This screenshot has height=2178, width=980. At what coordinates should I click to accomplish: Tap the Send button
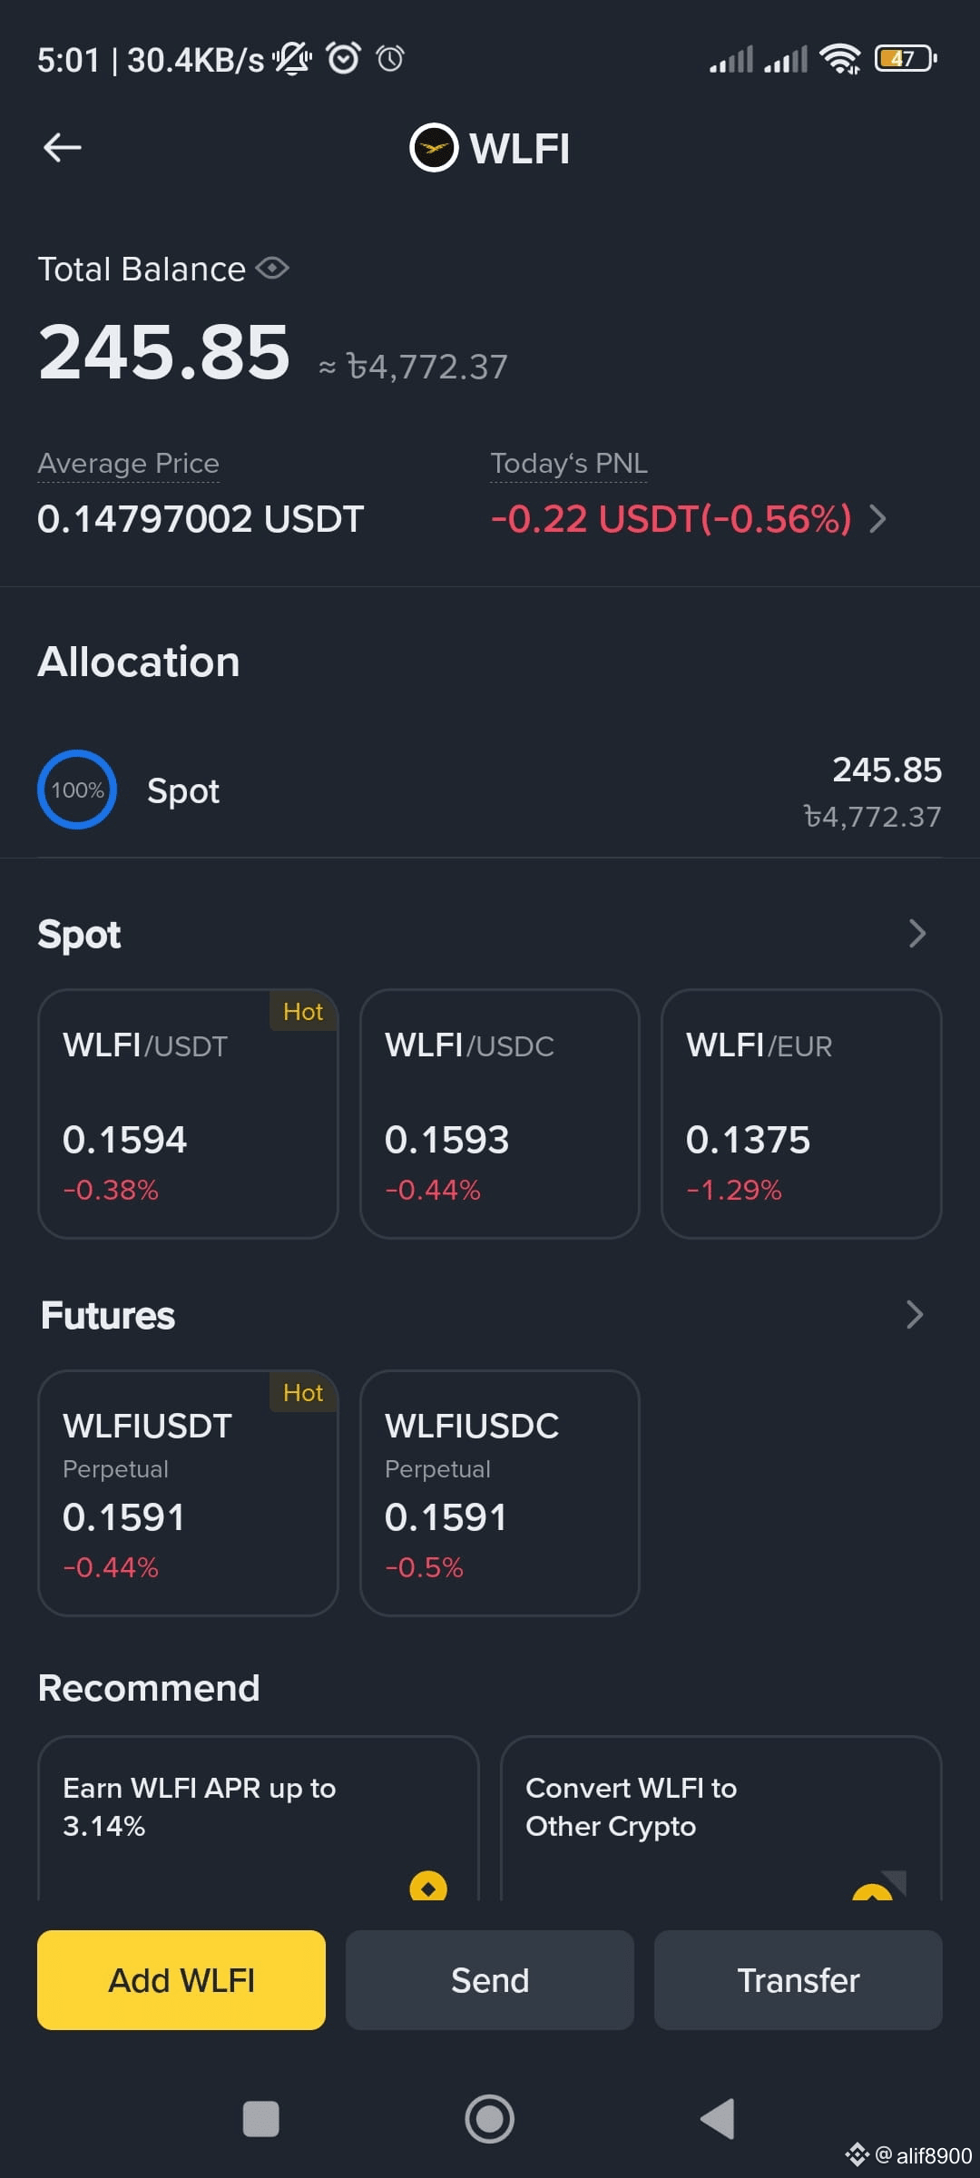[x=490, y=1980]
